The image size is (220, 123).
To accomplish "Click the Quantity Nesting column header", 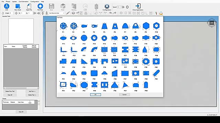I will point(25,46).
